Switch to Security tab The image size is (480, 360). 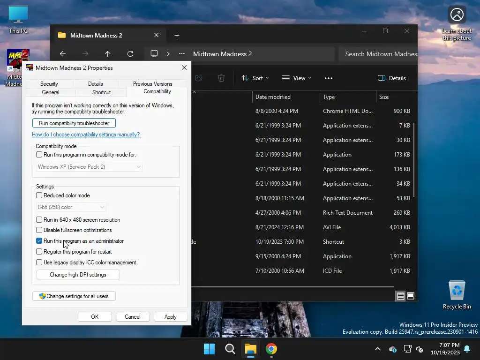tap(49, 83)
